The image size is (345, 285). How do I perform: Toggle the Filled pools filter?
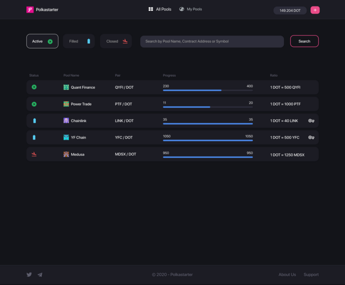click(x=79, y=41)
